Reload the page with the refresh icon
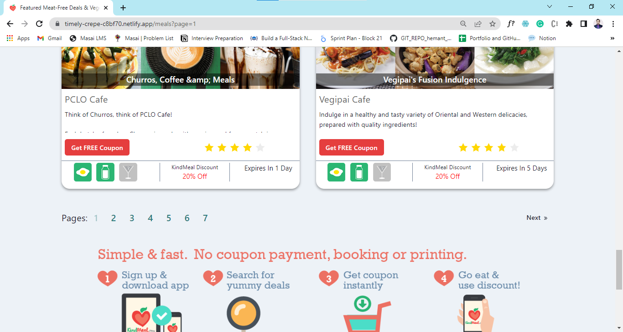 pyautogui.click(x=39, y=24)
